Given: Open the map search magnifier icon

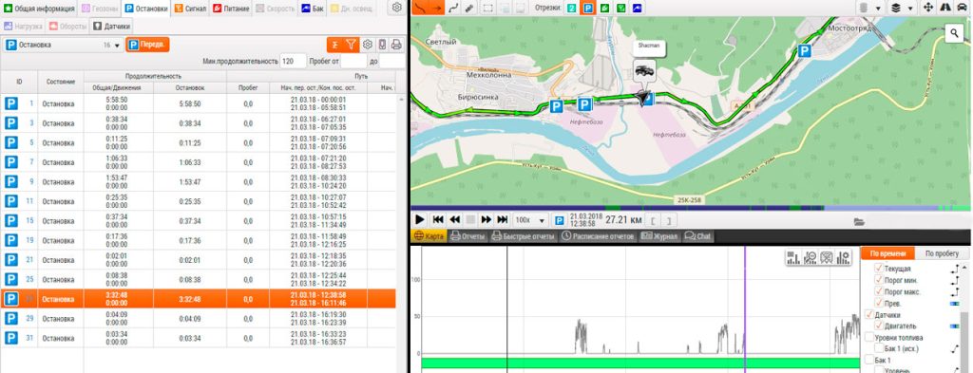Looking at the screenshot, I should [954, 34].
